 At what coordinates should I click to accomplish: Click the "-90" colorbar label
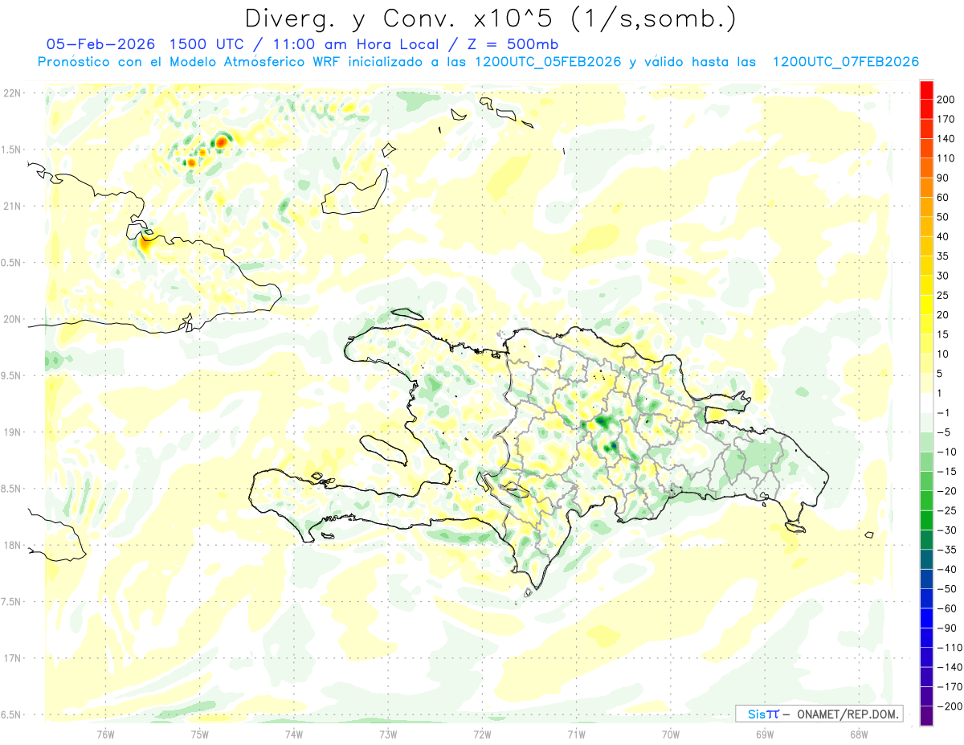click(x=946, y=628)
